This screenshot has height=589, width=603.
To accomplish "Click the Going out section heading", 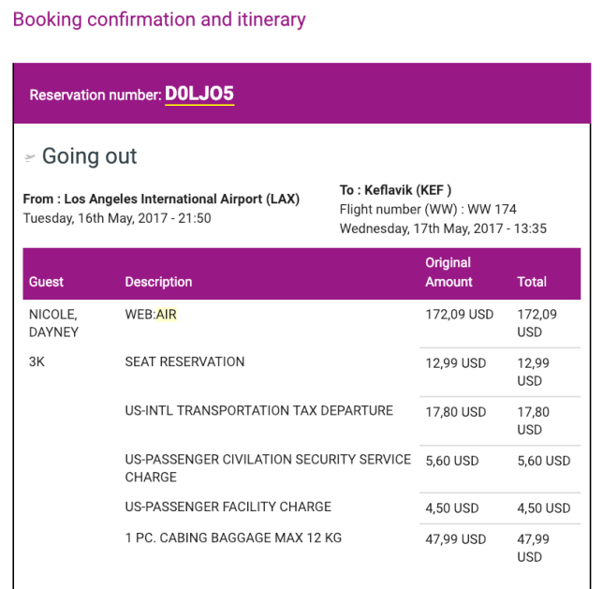I will click(89, 156).
